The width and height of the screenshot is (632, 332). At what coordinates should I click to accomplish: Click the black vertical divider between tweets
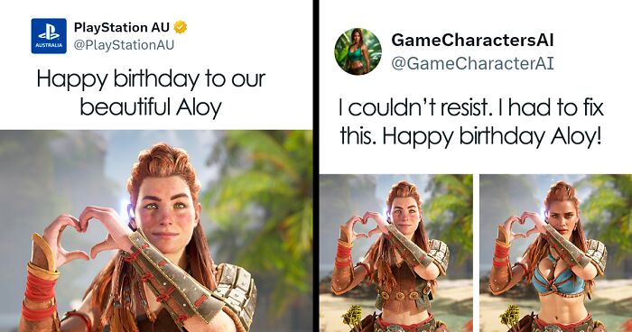316,166
